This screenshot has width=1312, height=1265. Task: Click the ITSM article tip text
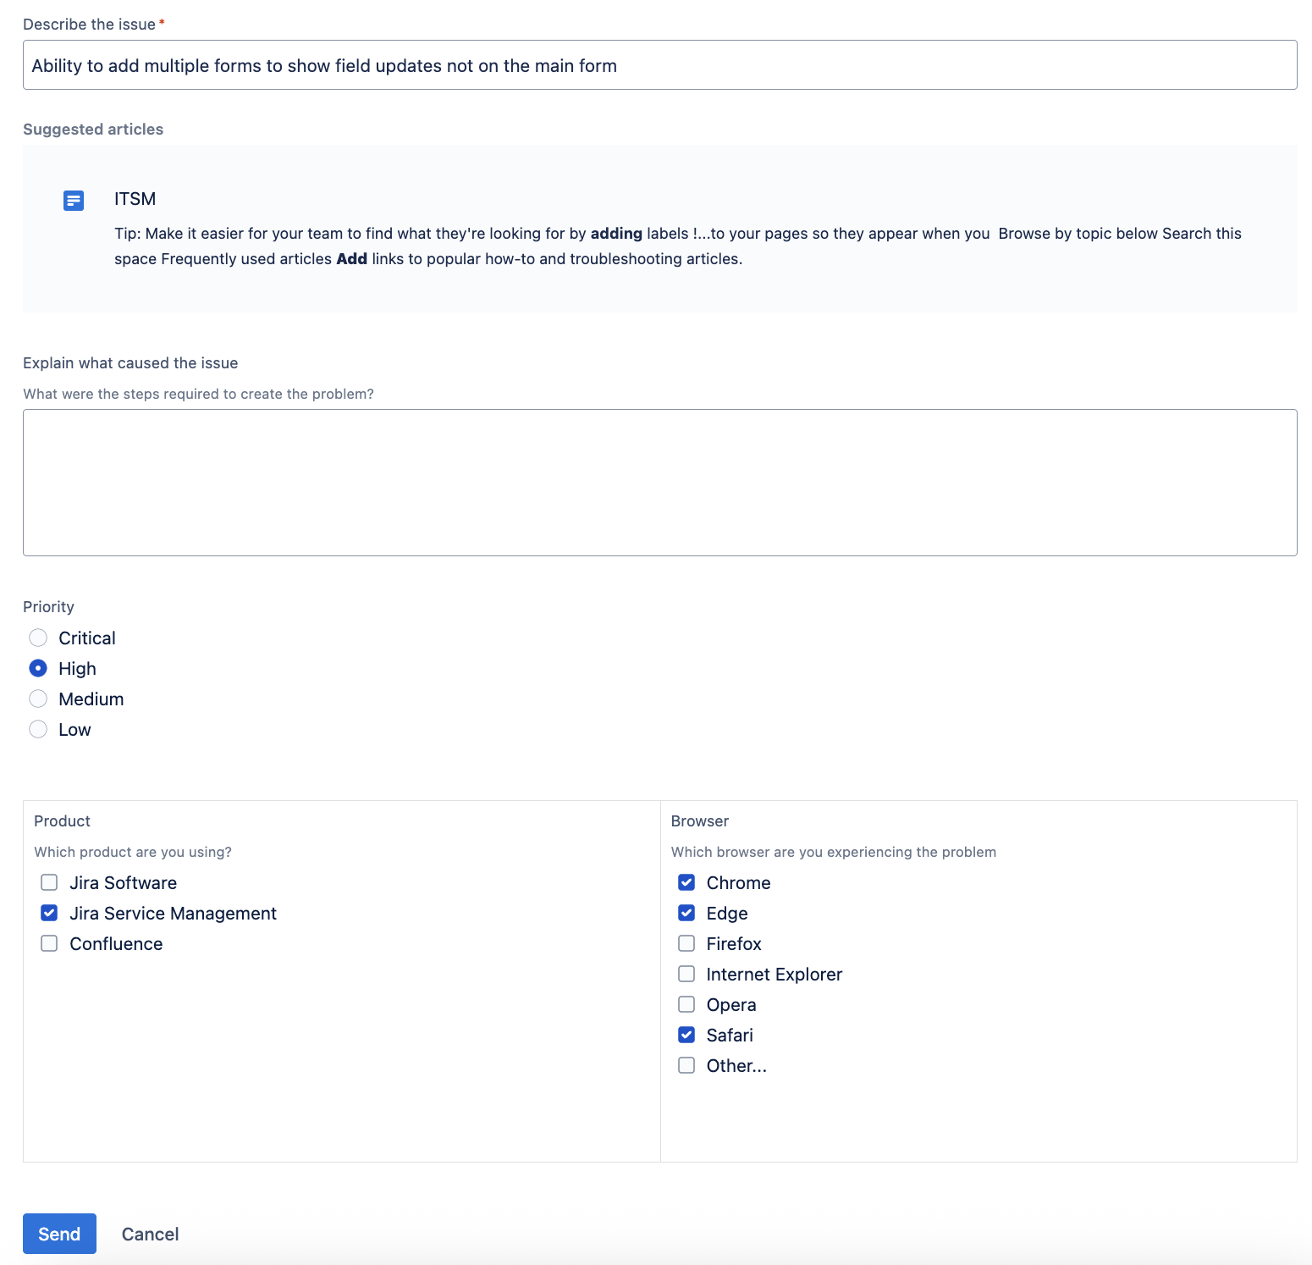678,246
